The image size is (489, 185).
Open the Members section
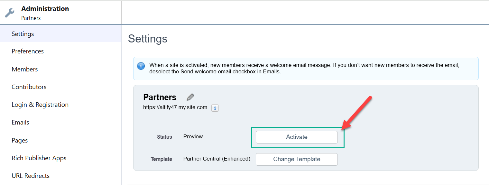[x=25, y=69]
